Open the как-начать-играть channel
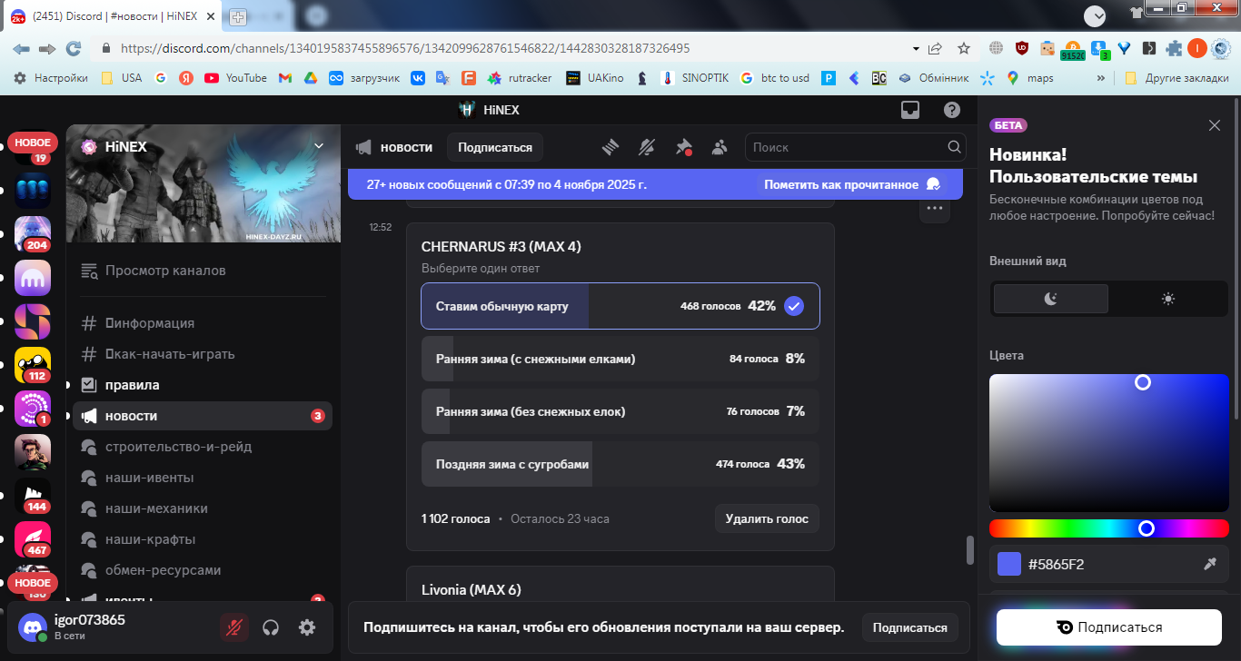This screenshot has height=661, width=1241. (203, 354)
